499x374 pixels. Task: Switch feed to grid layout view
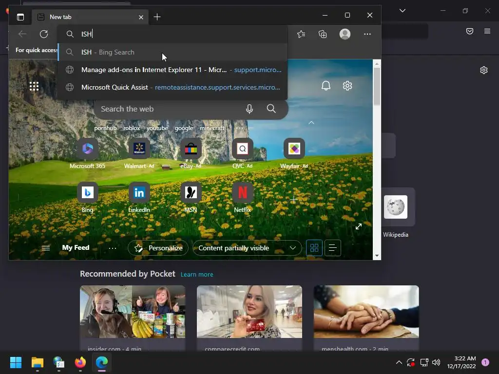click(x=314, y=248)
